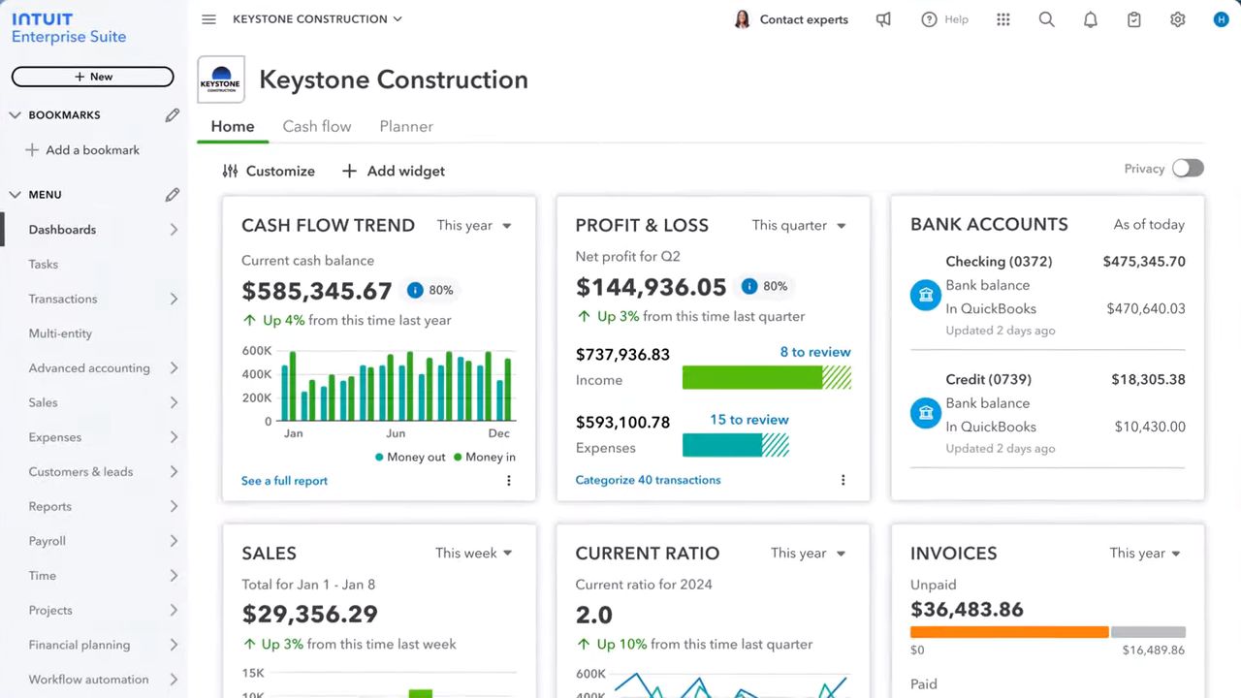Screen dimensions: 1241x698
Task: Toggle the Privacy switch
Action: click(x=1188, y=169)
